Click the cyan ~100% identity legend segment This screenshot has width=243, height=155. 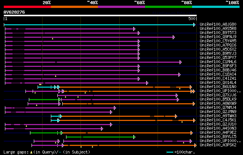tap(216, 7)
